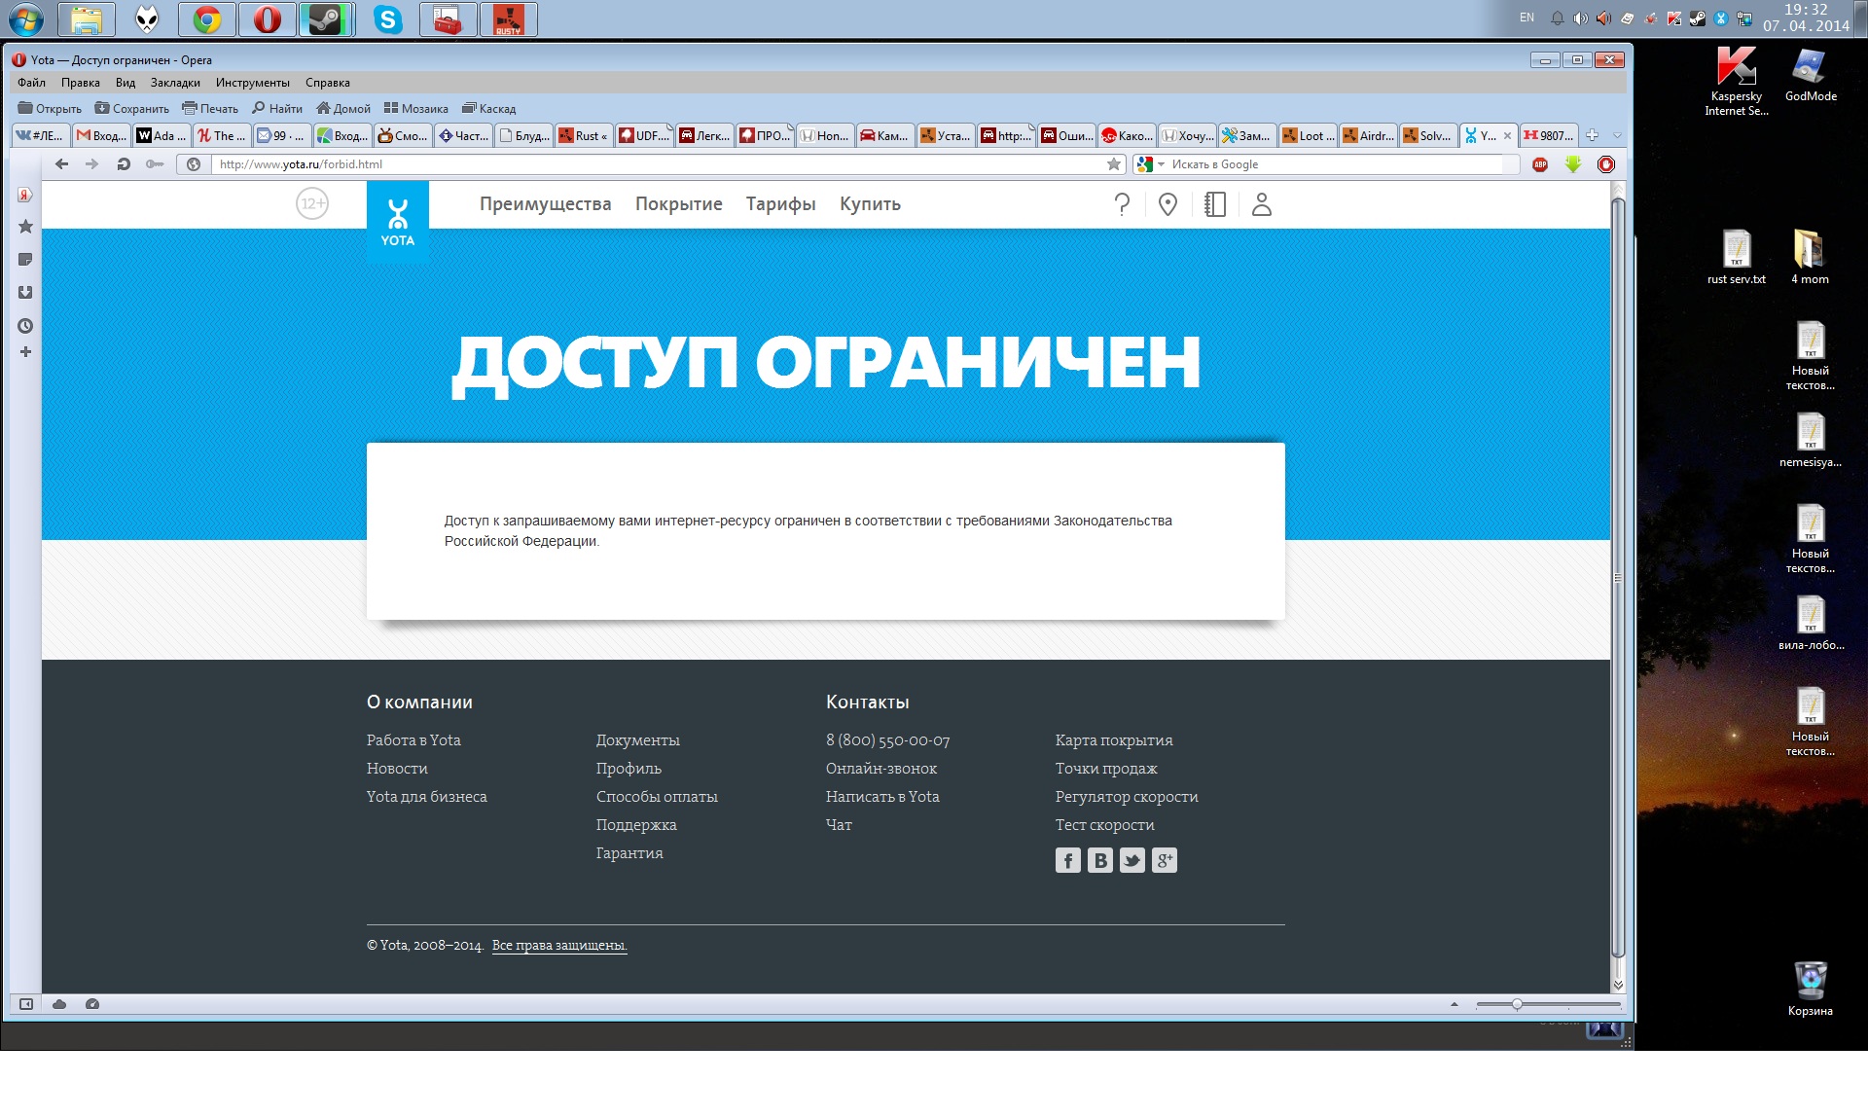This screenshot has width=1868, height=1117.
Task: Open the Тарифы navigation link
Action: coord(780,204)
